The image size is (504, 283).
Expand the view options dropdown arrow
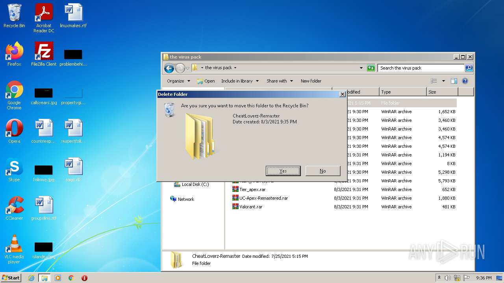(x=443, y=81)
